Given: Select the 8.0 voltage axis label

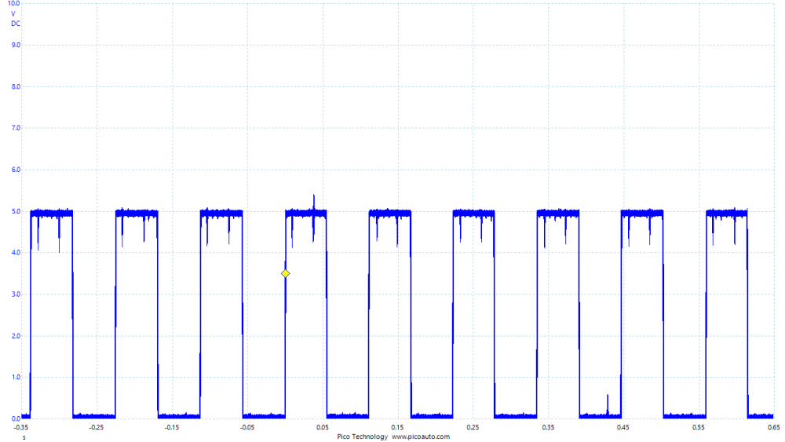Looking at the screenshot, I should (15, 87).
